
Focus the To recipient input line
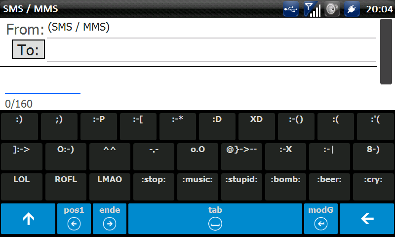click(212, 51)
